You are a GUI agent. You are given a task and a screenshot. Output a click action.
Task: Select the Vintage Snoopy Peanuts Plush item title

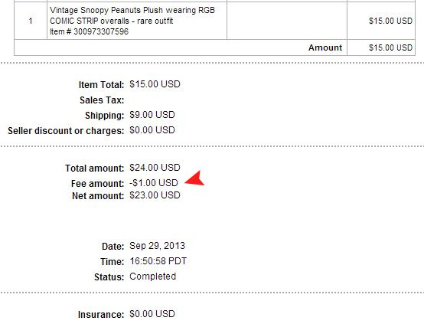pyautogui.click(x=132, y=15)
